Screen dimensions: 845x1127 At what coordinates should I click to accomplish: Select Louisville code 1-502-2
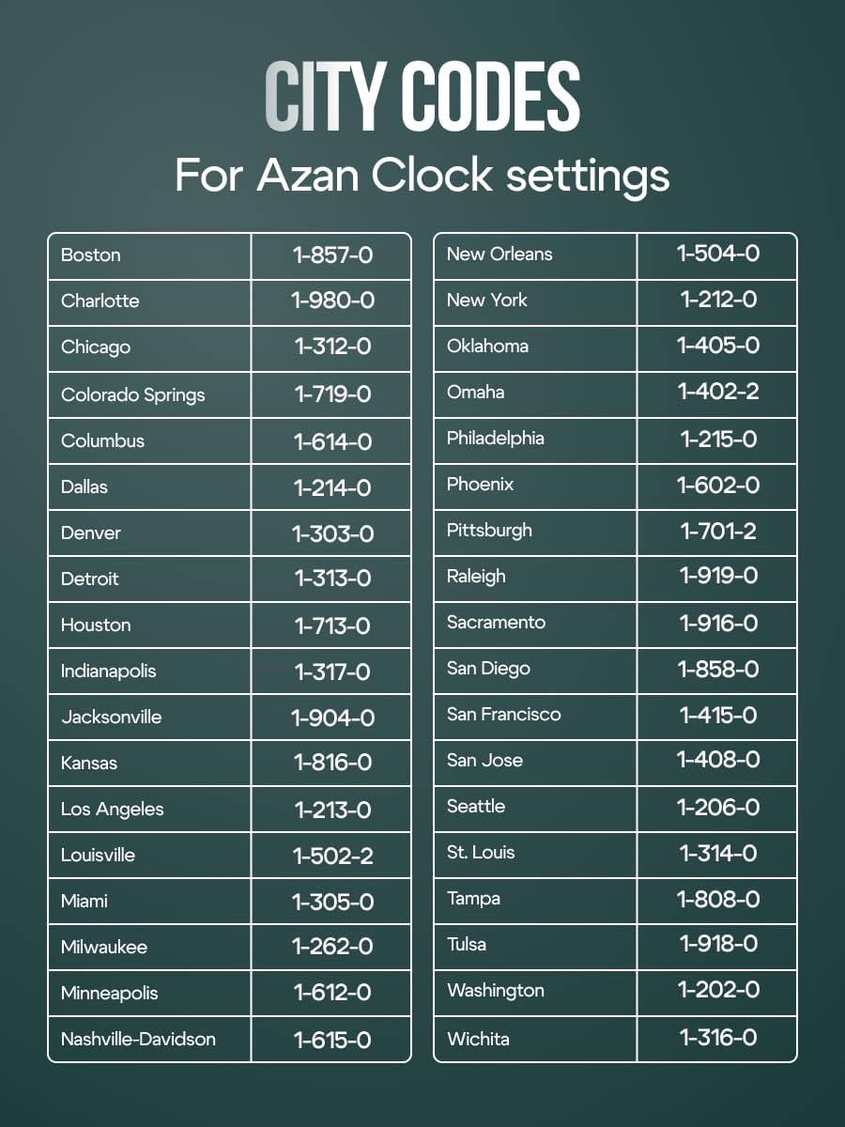pyautogui.click(x=332, y=856)
